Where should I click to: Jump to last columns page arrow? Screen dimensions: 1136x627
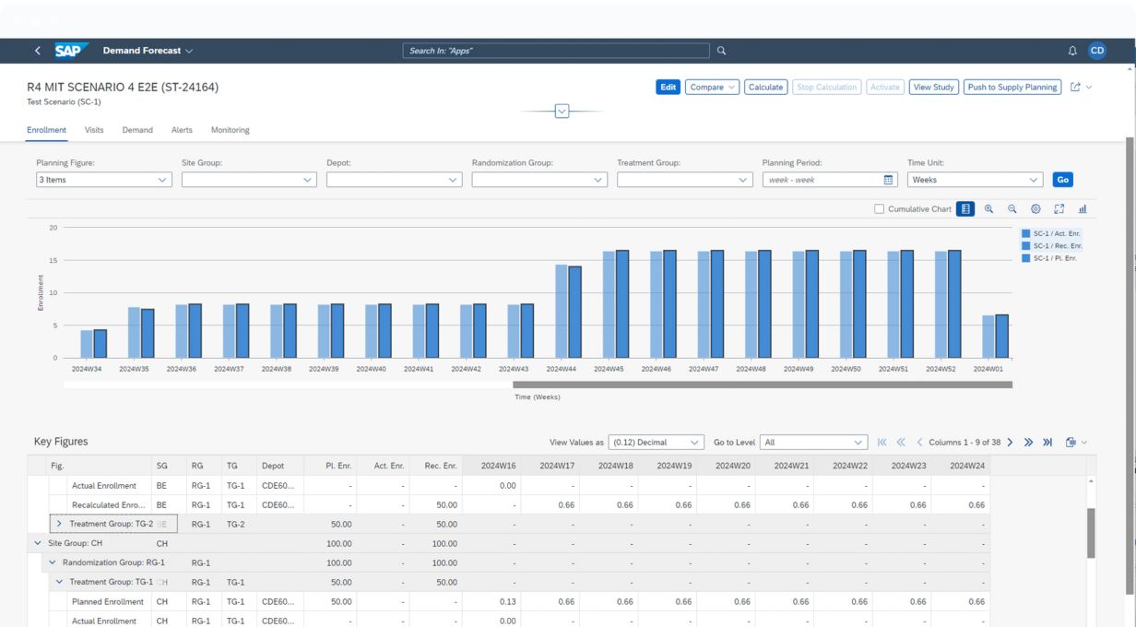pyautogui.click(x=1047, y=443)
